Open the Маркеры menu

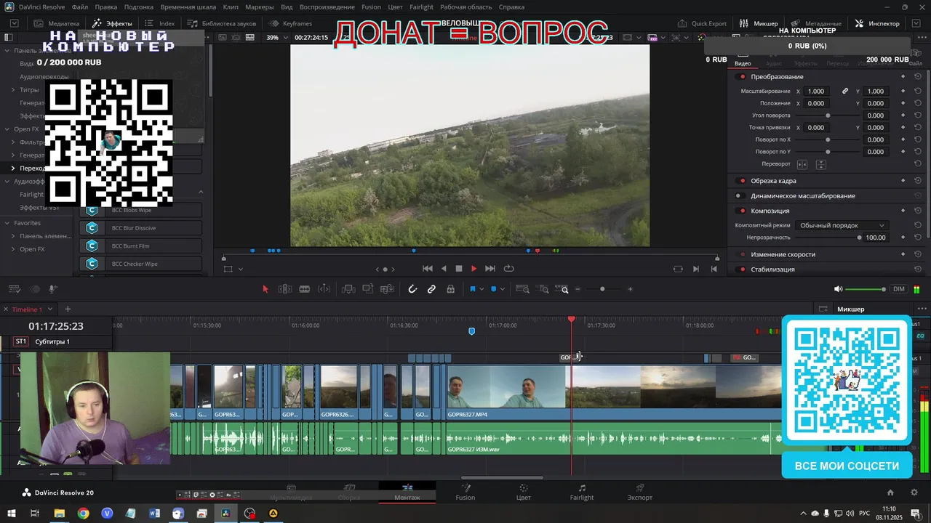tap(260, 7)
